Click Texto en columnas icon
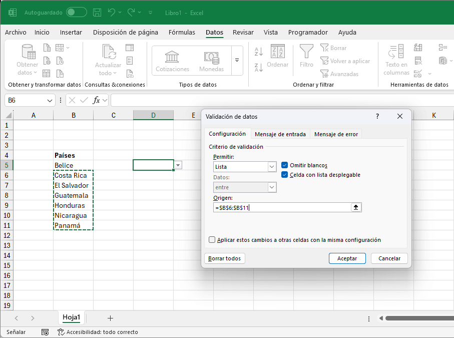The width and height of the screenshot is (454, 338). (396, 52)
